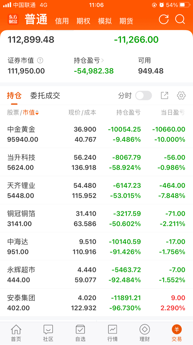Switch to 信用 account tab
This screenshot has height=345, width=193.
62,21
